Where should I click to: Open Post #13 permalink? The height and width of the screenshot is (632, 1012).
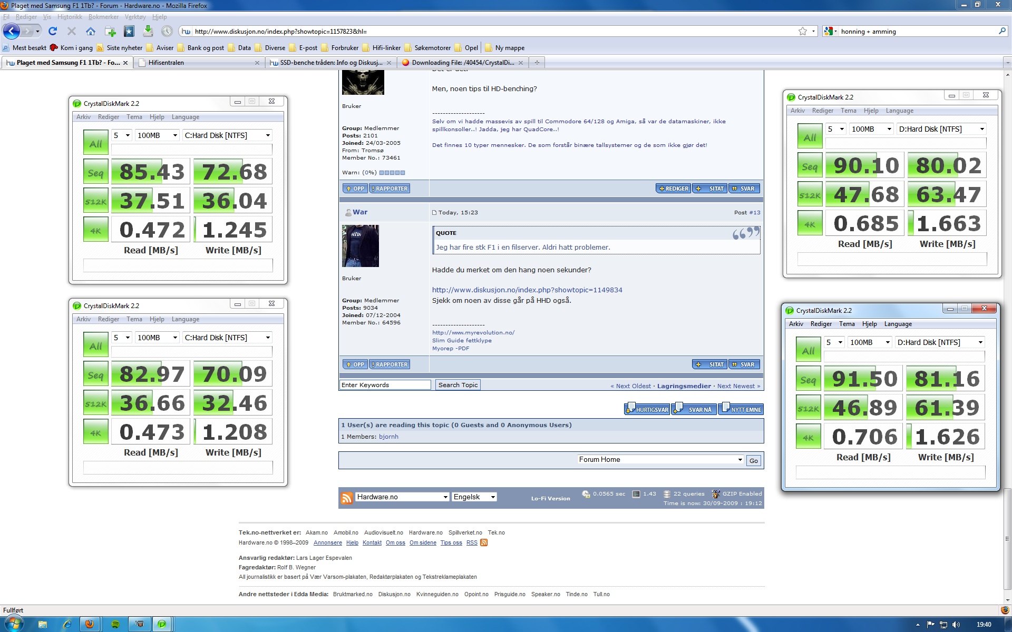(755, 213)
